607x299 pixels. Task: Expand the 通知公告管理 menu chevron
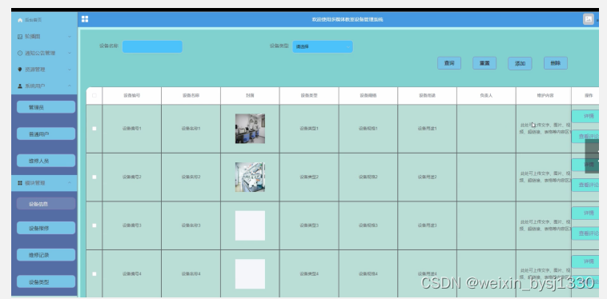[x=70, y=54]
